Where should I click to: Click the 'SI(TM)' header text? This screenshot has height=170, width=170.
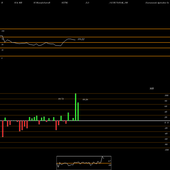65,3
